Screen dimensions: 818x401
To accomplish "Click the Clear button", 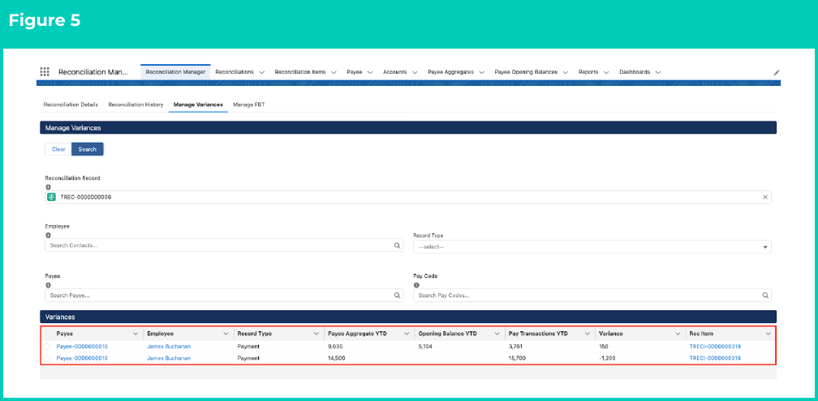I will click(58, 149).
